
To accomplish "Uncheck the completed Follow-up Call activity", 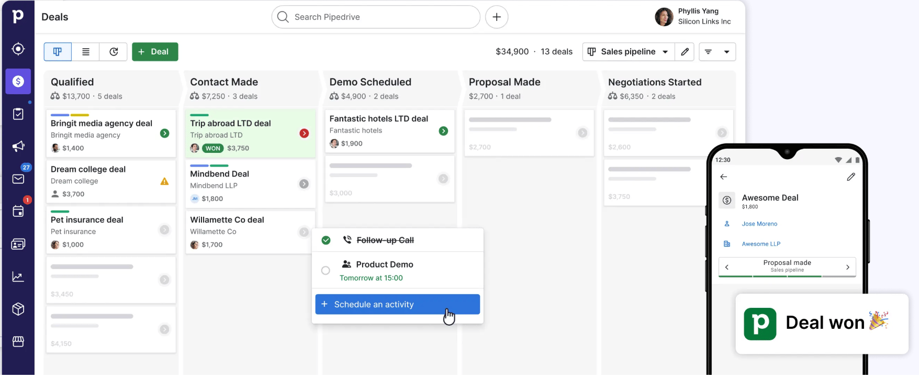I will click(x=326, y=240).
